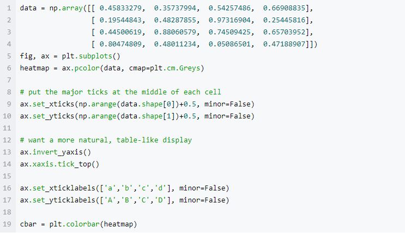Image resolution: width=405 pixels, height=233 pixels.
Task: Click the heatmap variable on line 6
Action: pos(34,68)
